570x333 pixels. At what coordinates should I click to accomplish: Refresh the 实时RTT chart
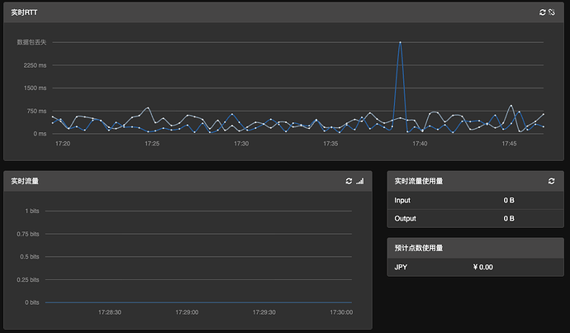click(x=543, y=12)
